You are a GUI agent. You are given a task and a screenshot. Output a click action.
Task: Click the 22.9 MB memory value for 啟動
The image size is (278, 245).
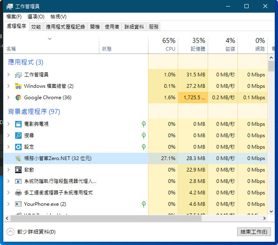pos(196,170)
